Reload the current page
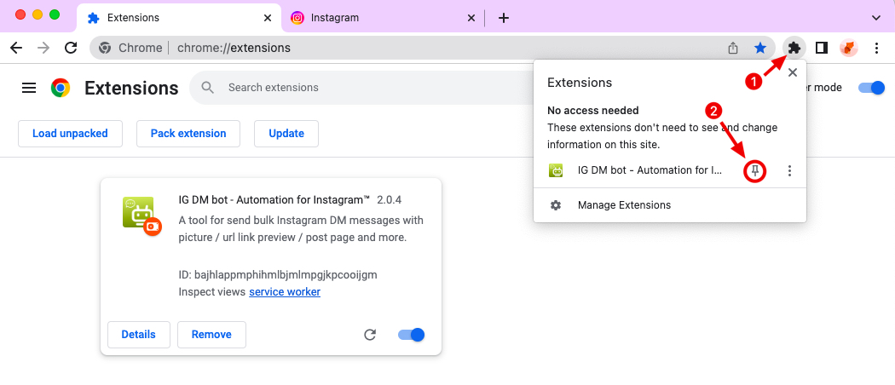Image resolution: width=895 pixels, height=385 pixels. pos(71,48)
